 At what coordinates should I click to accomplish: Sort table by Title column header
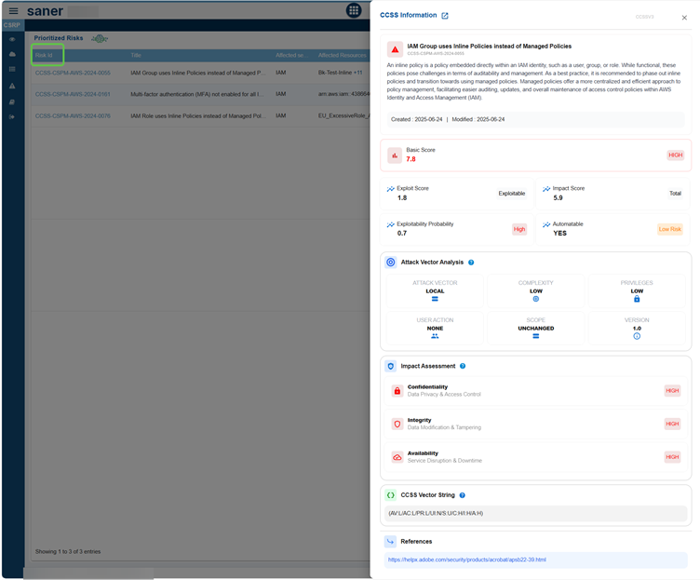point(136,55)
